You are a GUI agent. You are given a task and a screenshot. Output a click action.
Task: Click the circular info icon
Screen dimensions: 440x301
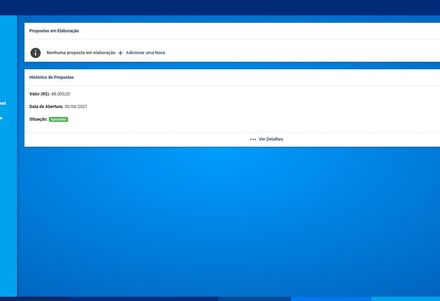tap(35, 53)
